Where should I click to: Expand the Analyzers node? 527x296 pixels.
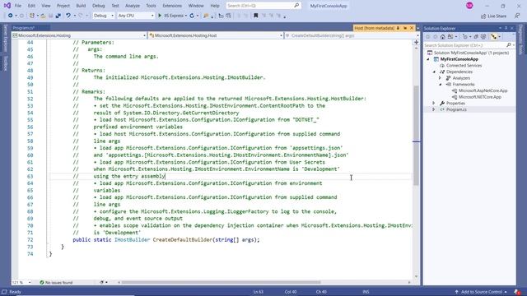click(440, 78)
